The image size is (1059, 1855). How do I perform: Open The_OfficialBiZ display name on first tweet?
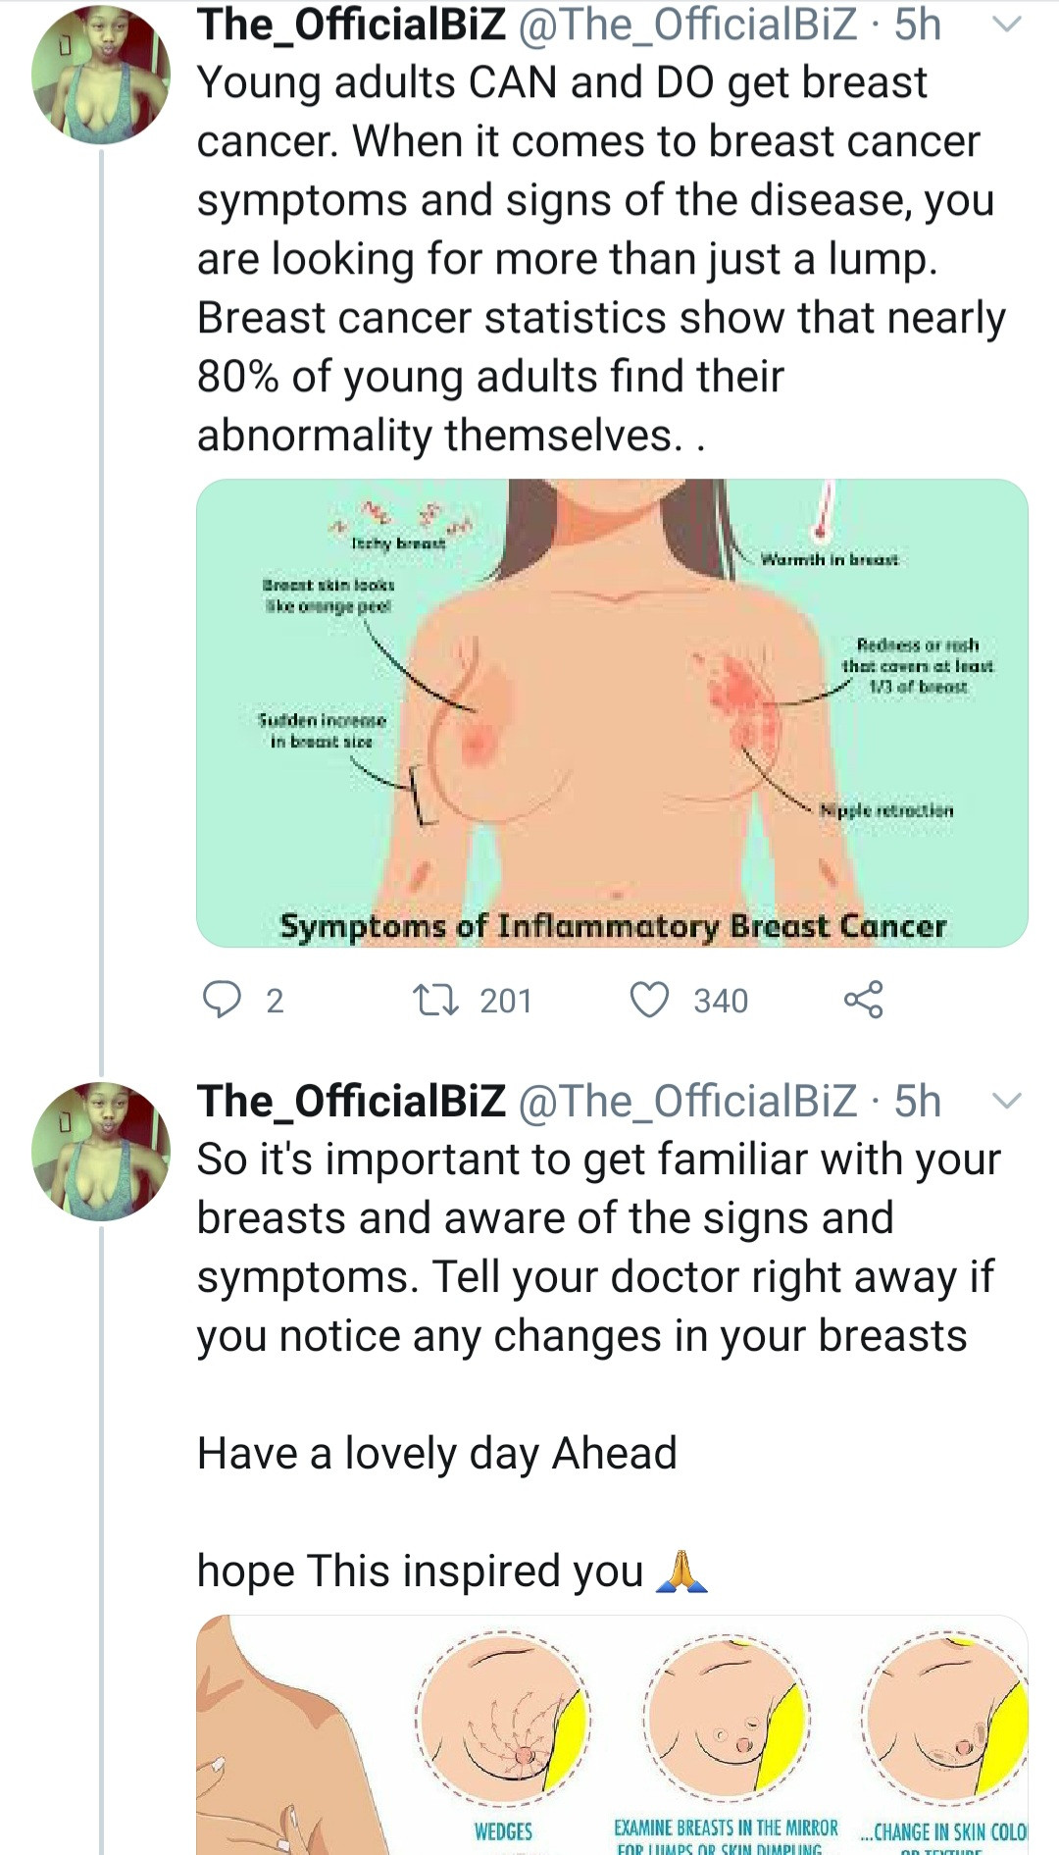[x=351, y=25]
